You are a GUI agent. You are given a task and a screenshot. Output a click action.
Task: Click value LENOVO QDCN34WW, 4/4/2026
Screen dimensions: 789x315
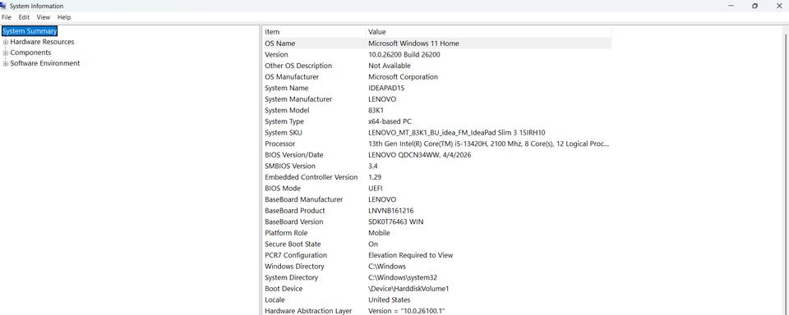coord(420,155)
